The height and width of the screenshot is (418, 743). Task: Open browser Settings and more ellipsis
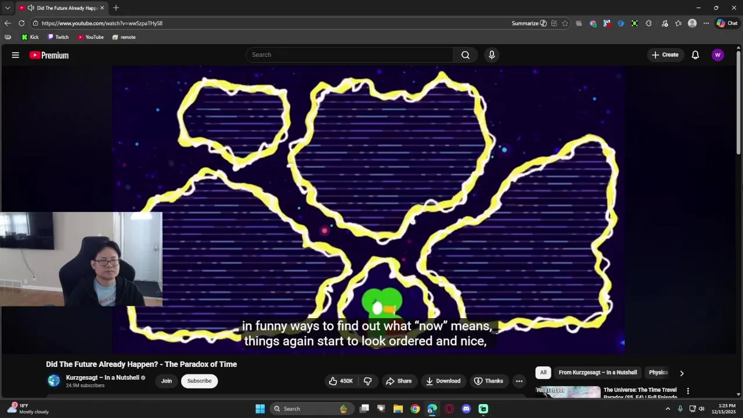tap(706, 23)
